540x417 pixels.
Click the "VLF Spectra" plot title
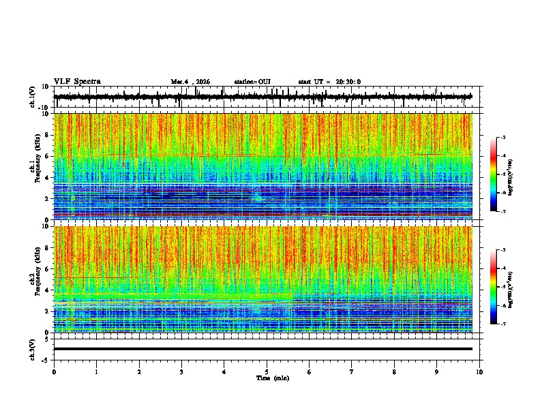[77, 82]
